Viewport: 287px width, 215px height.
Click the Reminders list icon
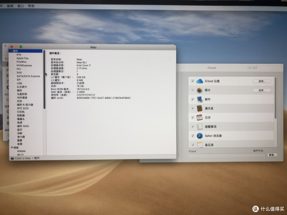[x=199, y=127]
